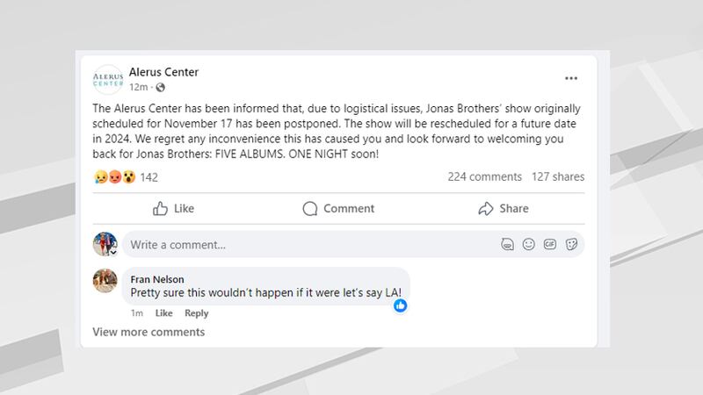Click the Comment button under post
703x395 pixels.
tap(338, 208)
